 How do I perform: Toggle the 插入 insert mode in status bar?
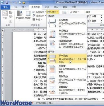[51, 103]
